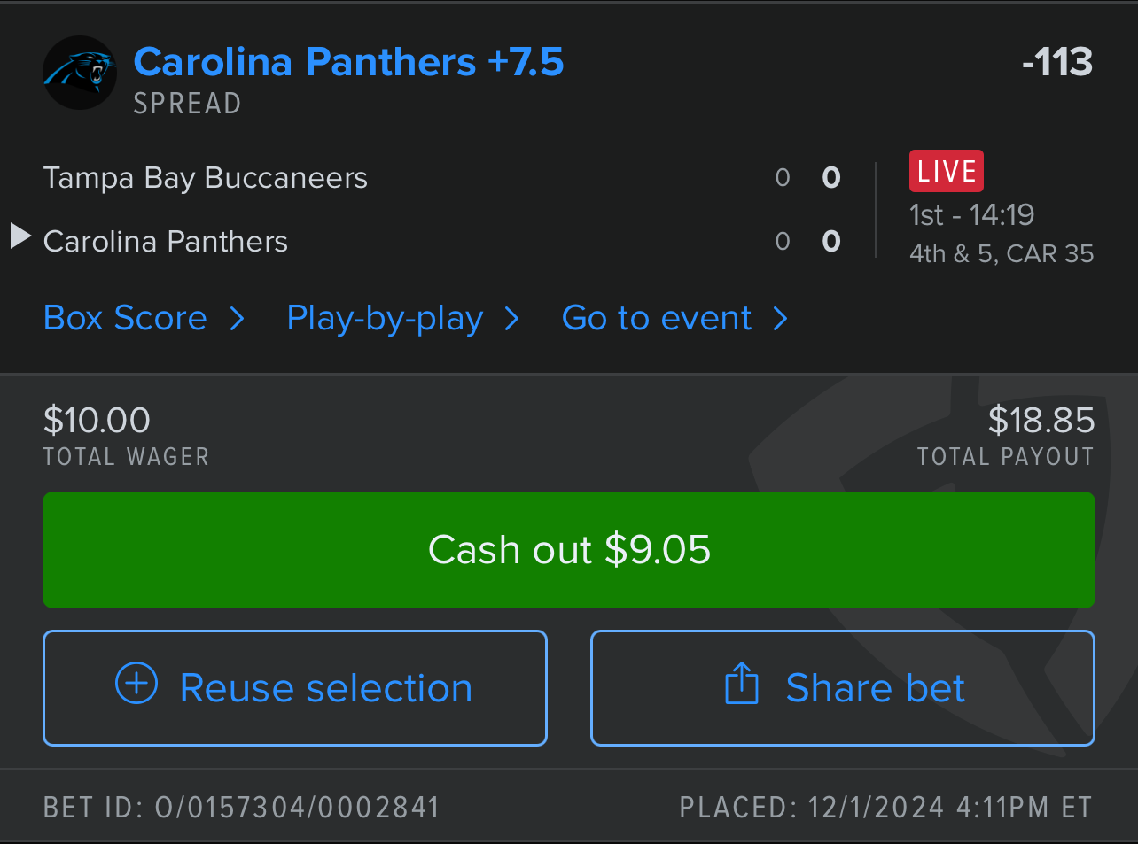The width and height of the screenshot is (1138, 844).
Task: Select the Tampa Bay Buccaneers team row
Action: 205,178
